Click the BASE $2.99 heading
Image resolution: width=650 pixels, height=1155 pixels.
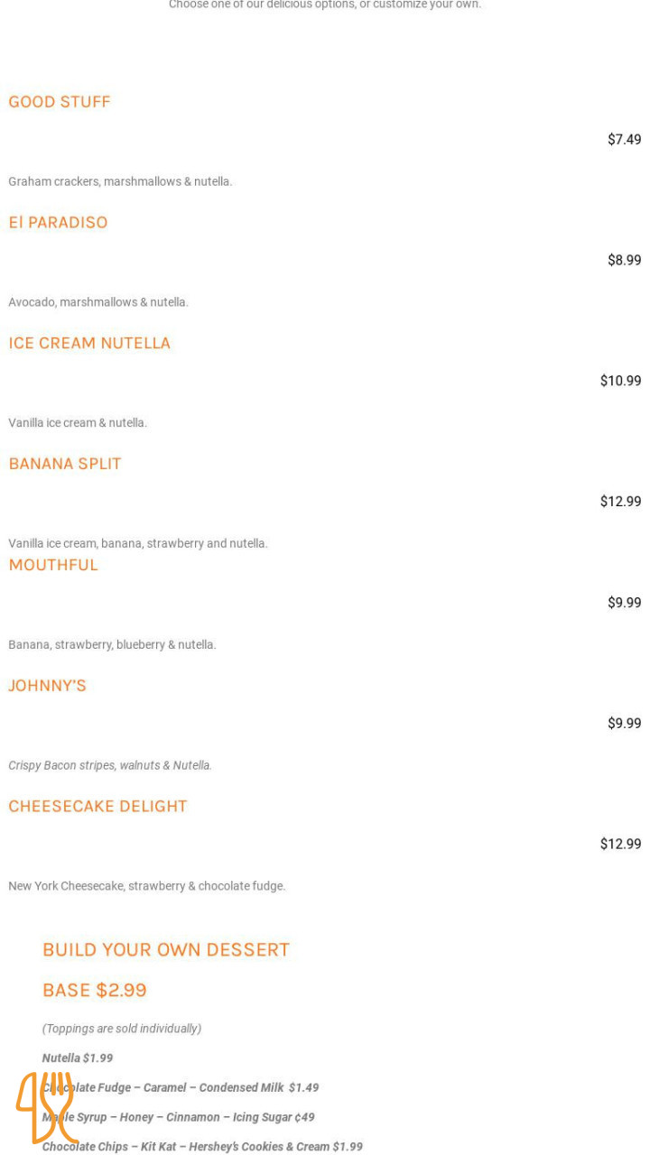(95, 990)
